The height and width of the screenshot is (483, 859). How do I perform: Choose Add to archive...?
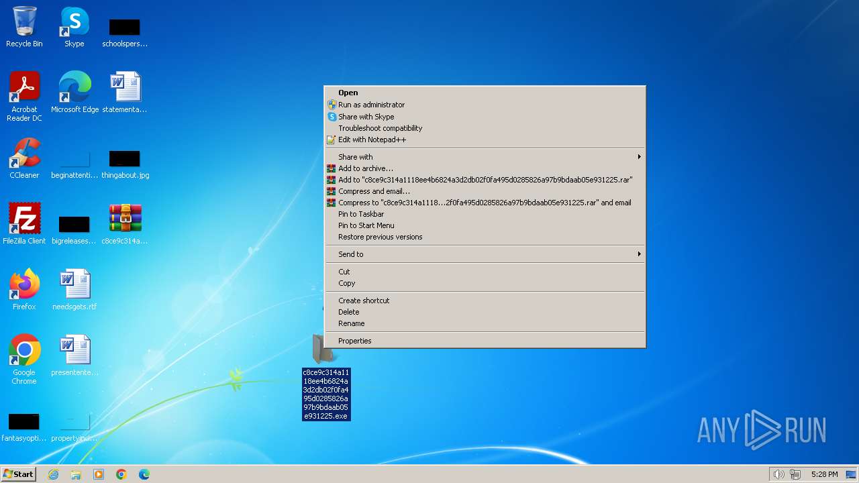pos(485,168)
